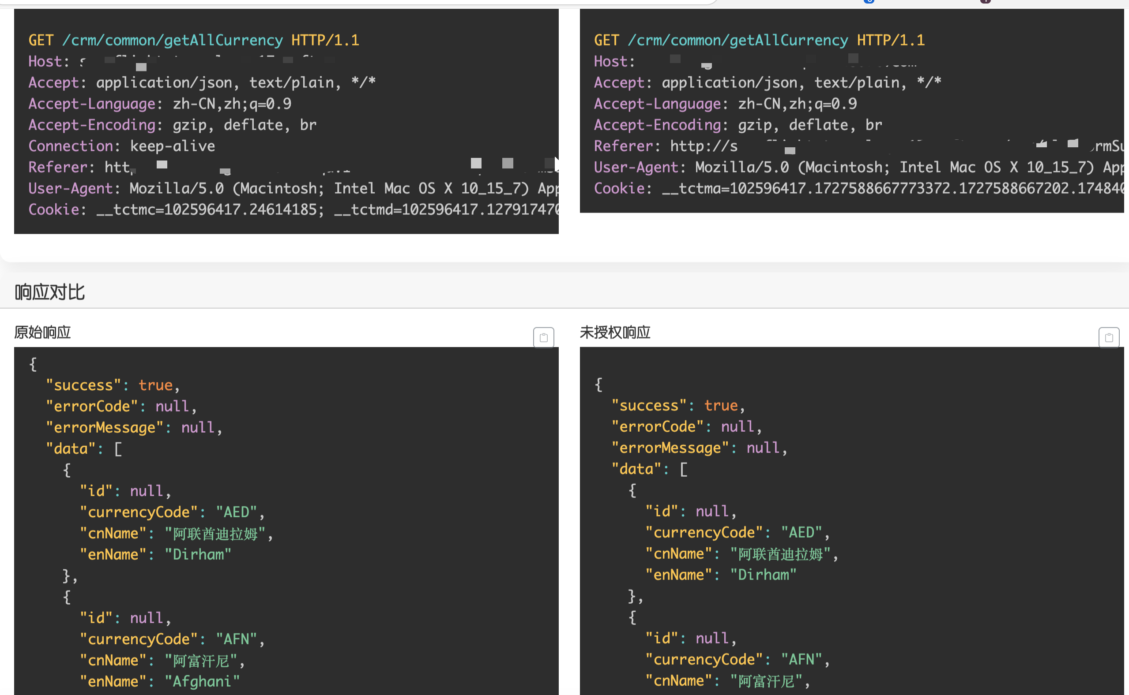Click "errorMessage": null in the unauthorized response

tap(699, 448)
